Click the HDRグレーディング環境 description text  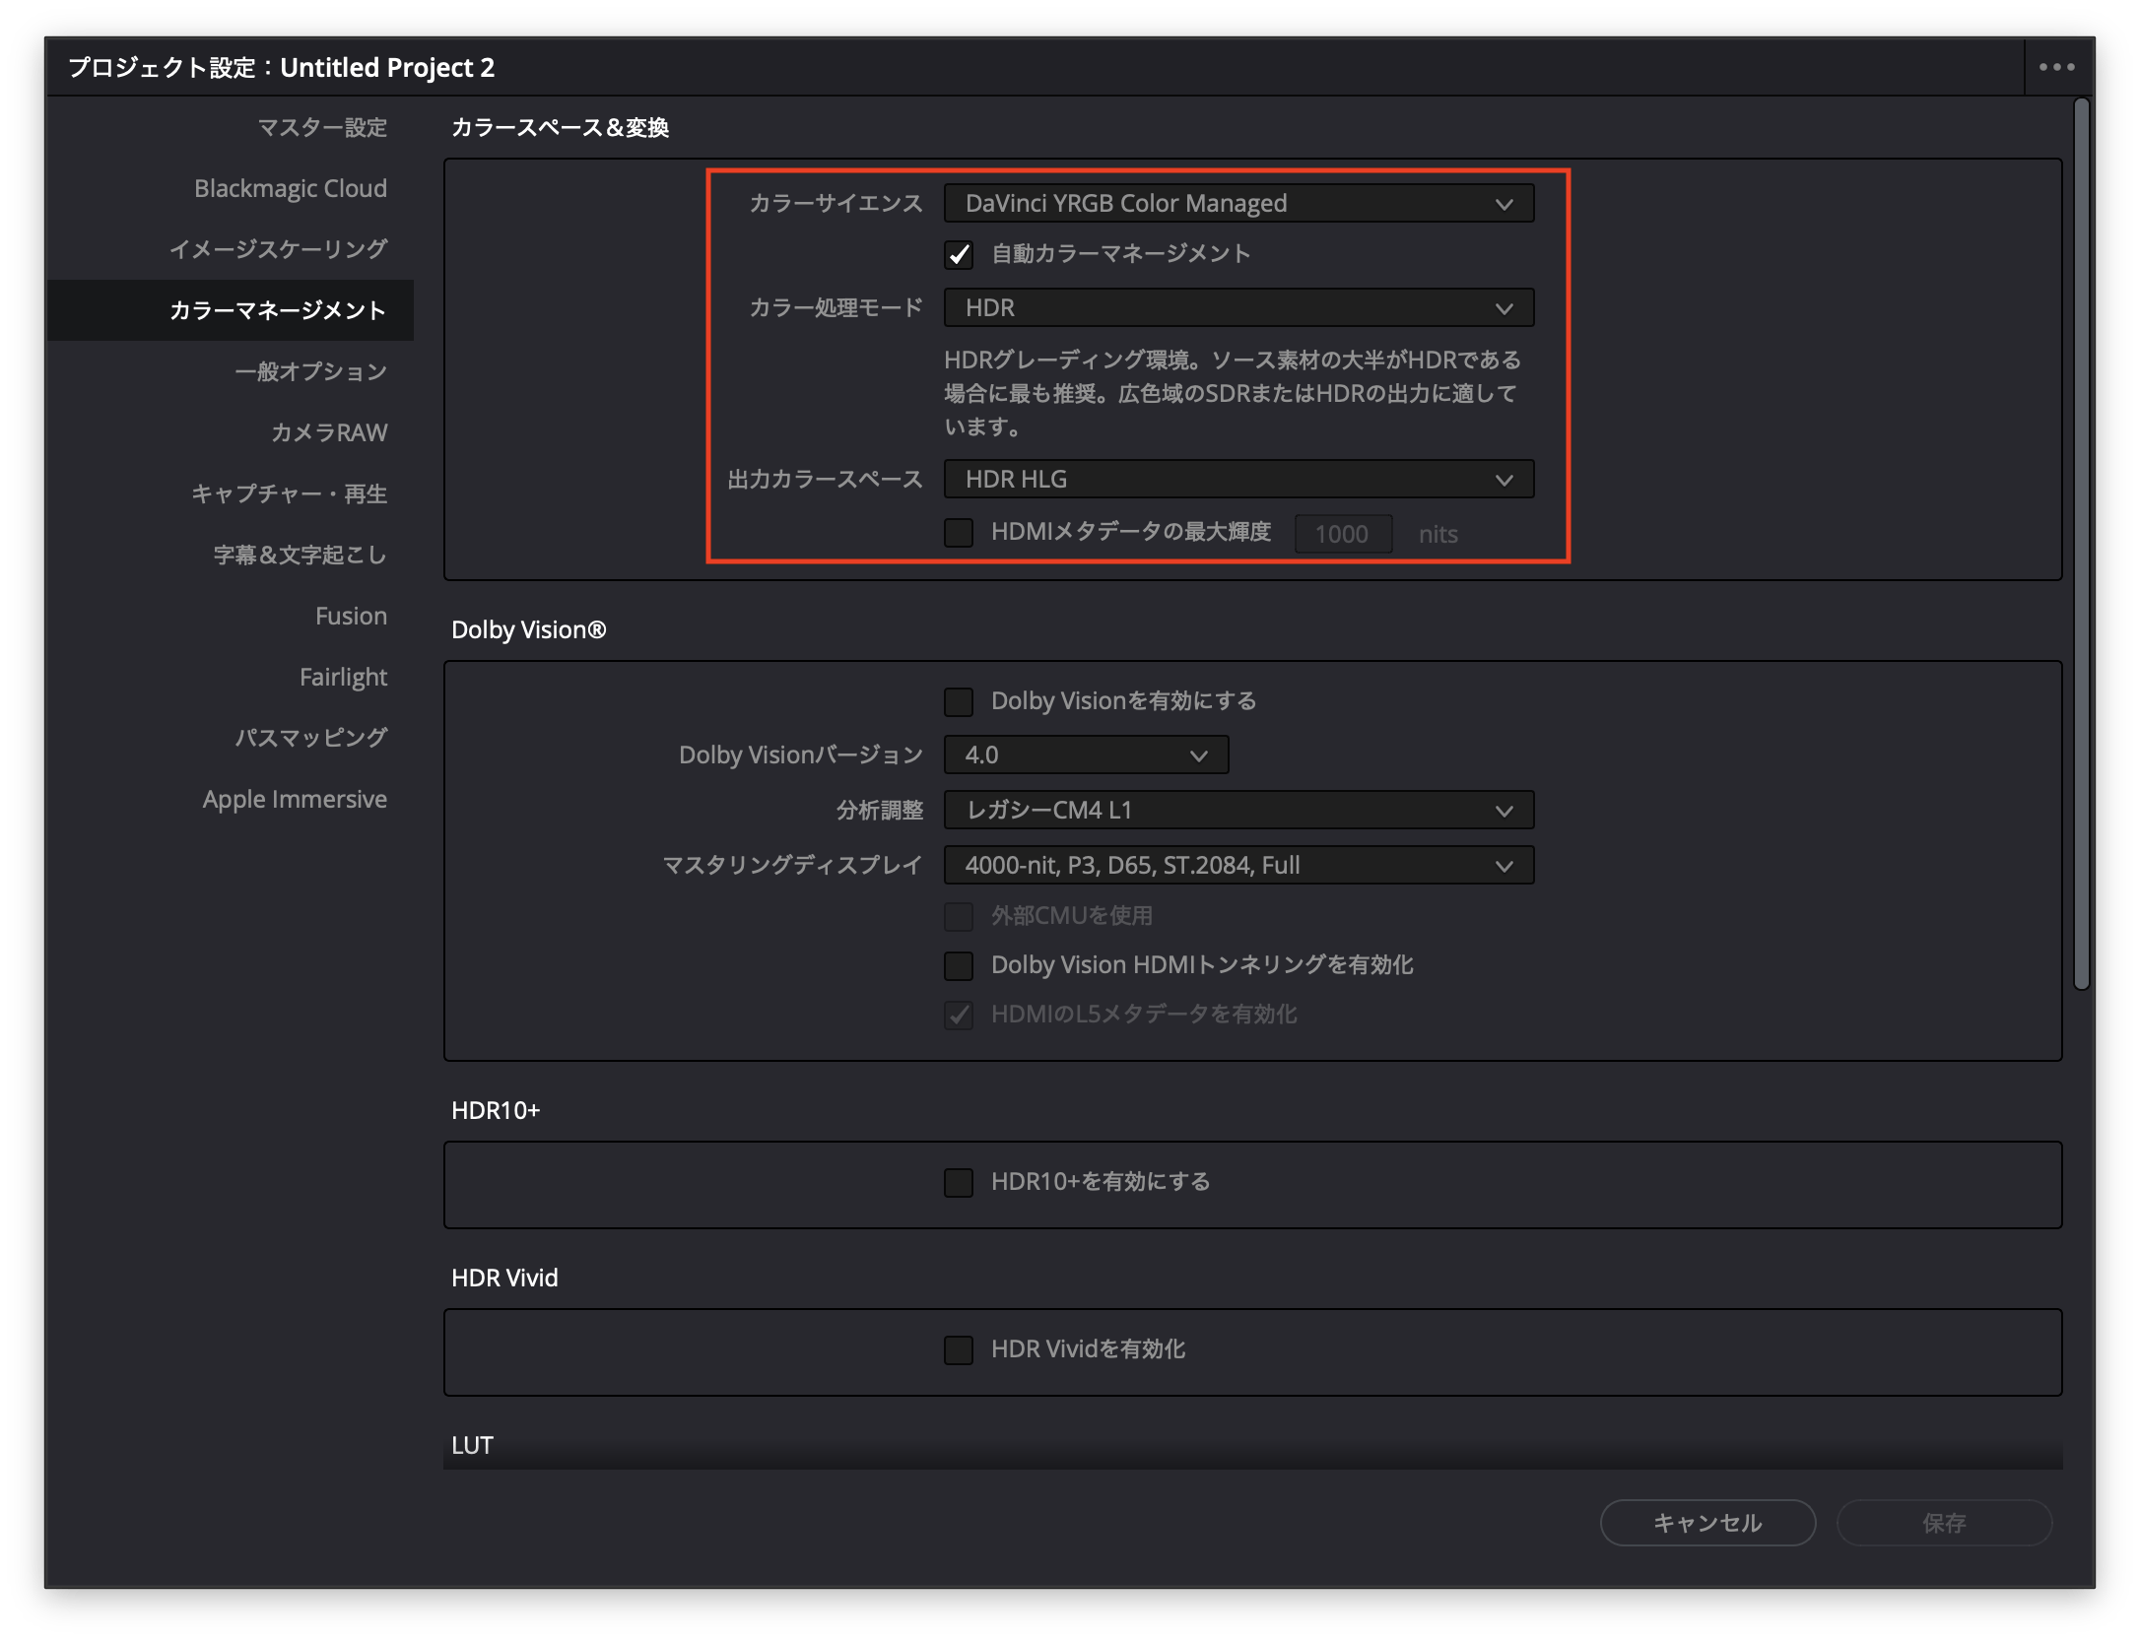(x=1233, y=393)
